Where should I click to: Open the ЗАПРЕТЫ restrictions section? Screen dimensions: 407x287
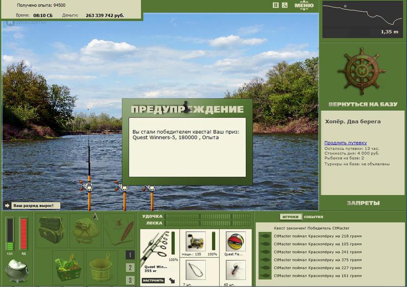pos(363,203)
